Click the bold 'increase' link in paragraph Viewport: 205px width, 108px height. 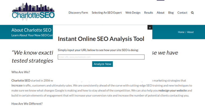(x=17, y=86)
